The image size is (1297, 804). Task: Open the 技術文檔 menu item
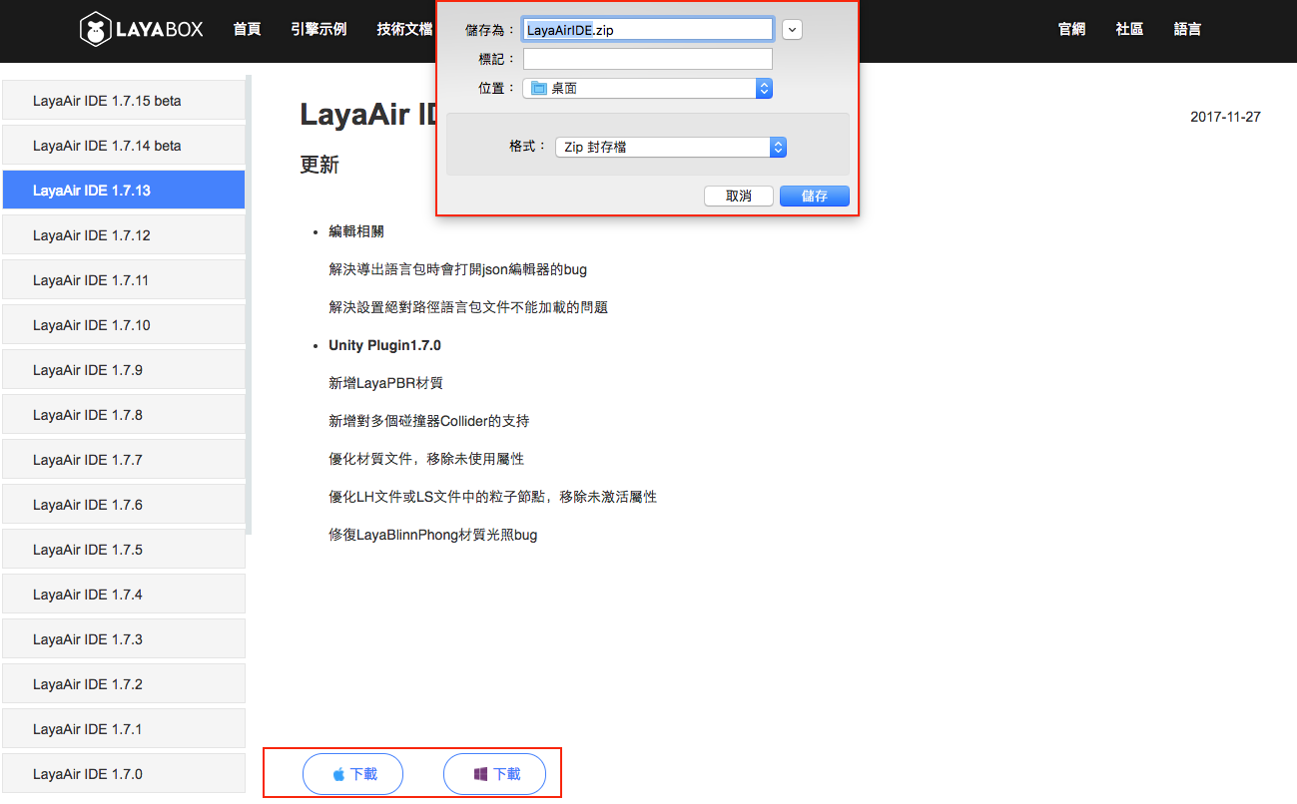(404, 29)
